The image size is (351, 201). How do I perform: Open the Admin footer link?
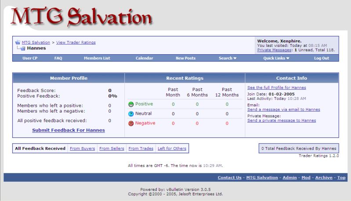(x=289, y=178)
